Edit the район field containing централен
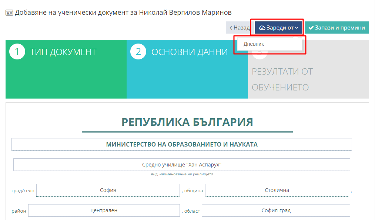This screenshot has height=220, width=375. pyautogui.click(x=104, y=210)
